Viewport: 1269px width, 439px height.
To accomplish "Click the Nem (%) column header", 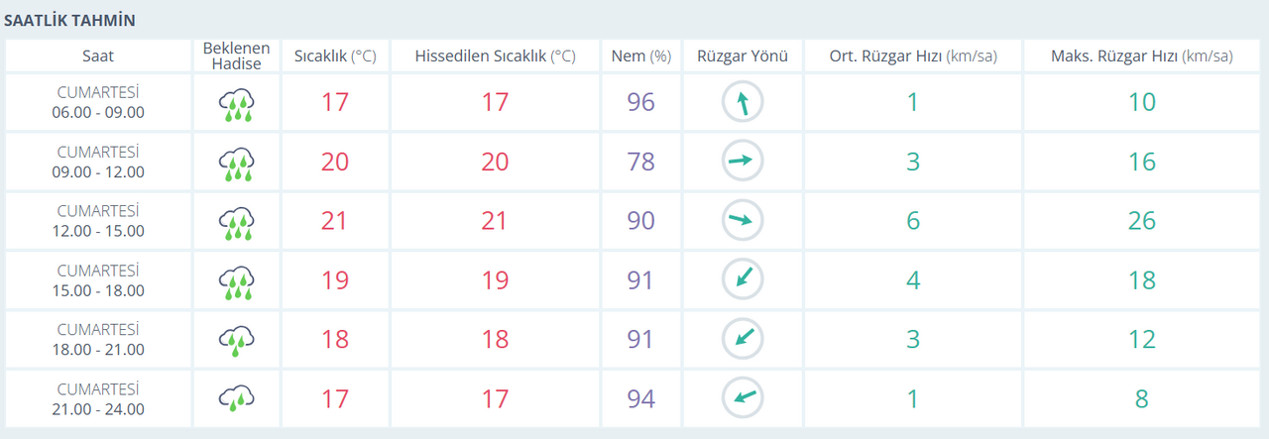I will [x=640, y=56].
